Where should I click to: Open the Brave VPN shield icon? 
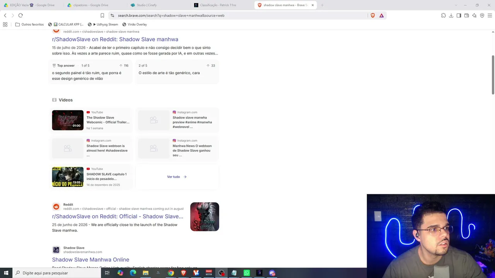pos(482,15)
